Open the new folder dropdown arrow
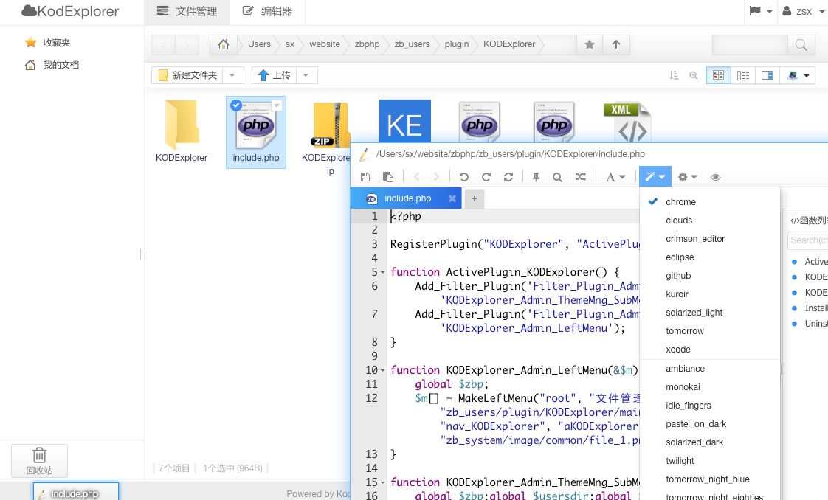828x500 pixels. tap(232, 75)
